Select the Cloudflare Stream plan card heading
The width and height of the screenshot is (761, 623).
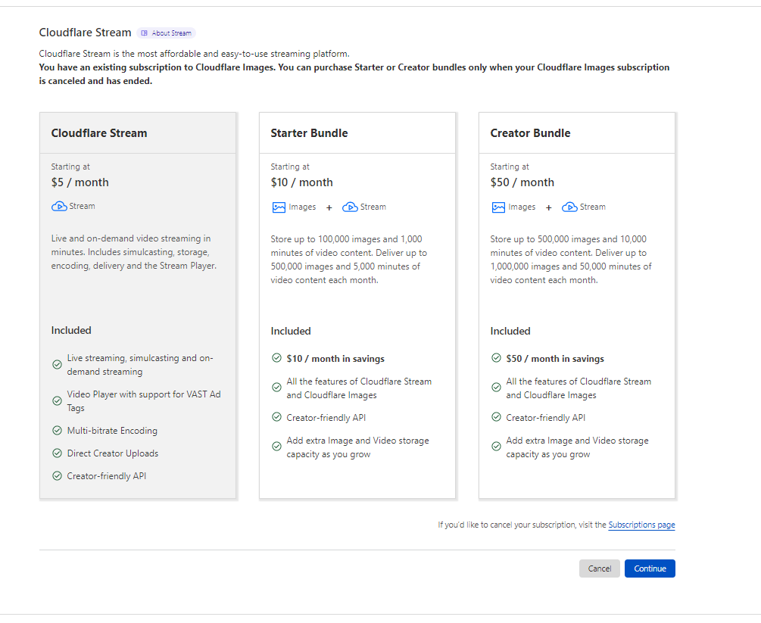point(99,133)
